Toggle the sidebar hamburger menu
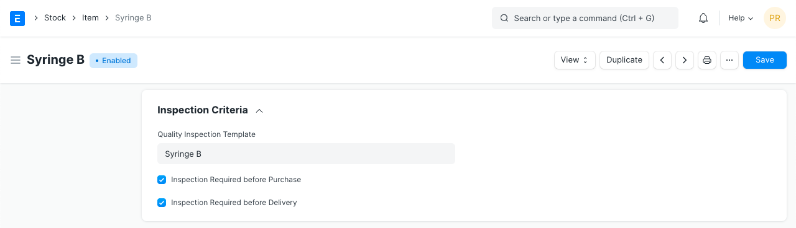This screenshot has width=796, height=228. tap(16, 60)
